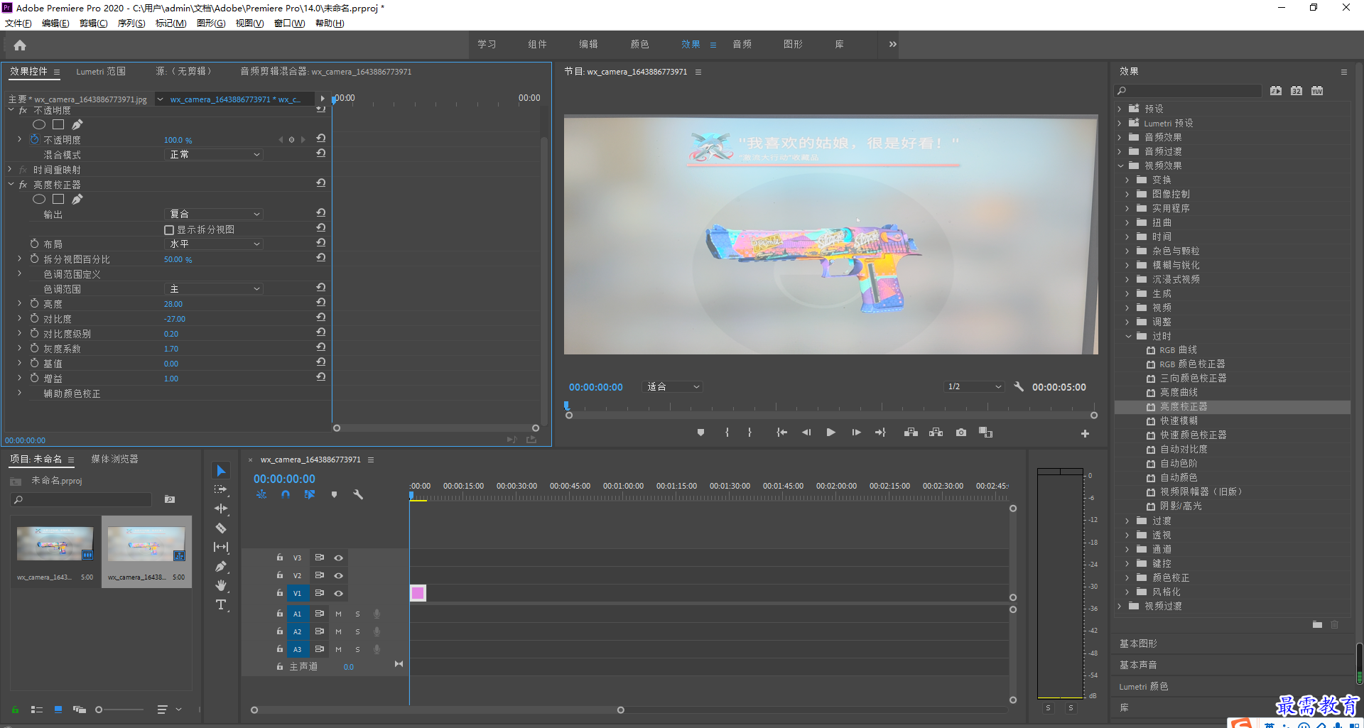Open the 基本声音 panel
Viewport: 1364px width, 728px height.
coord(1139,665)
